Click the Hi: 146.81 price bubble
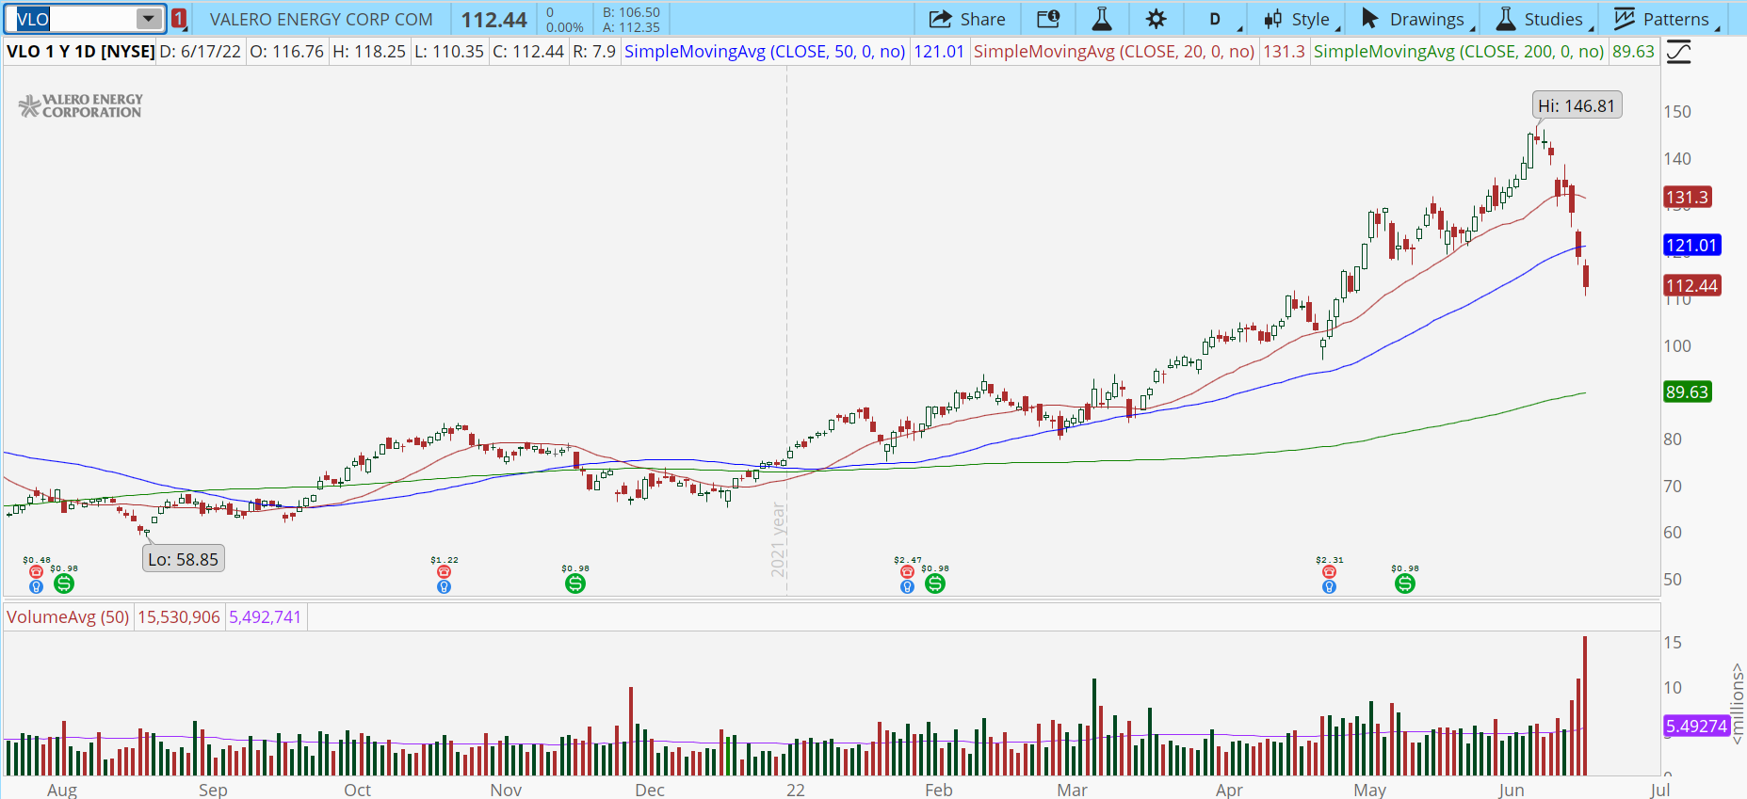 [x=1577, y=106]
